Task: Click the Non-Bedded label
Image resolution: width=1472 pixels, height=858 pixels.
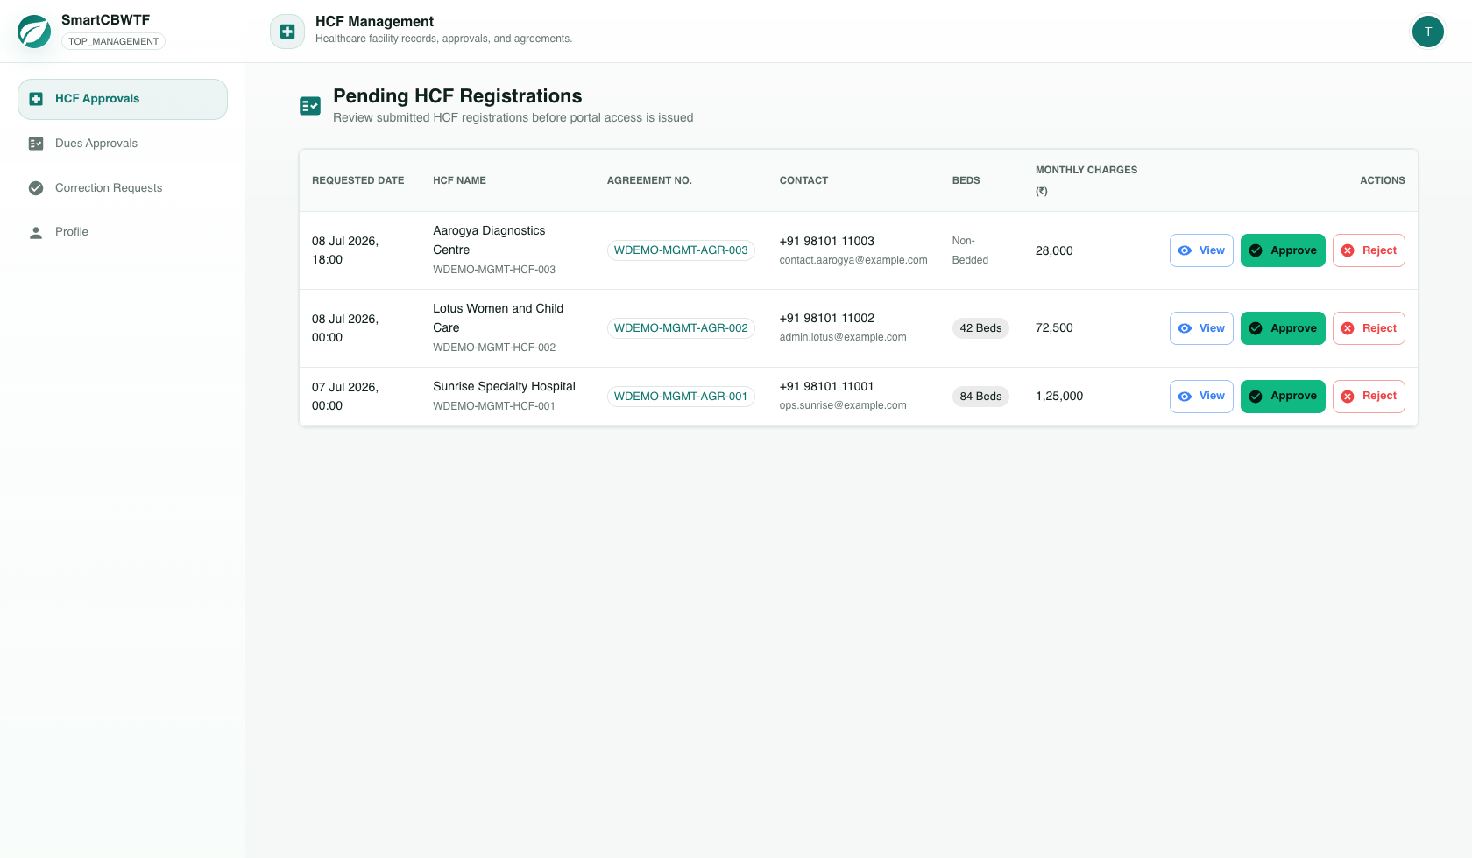Action: (x=970, y=250)
